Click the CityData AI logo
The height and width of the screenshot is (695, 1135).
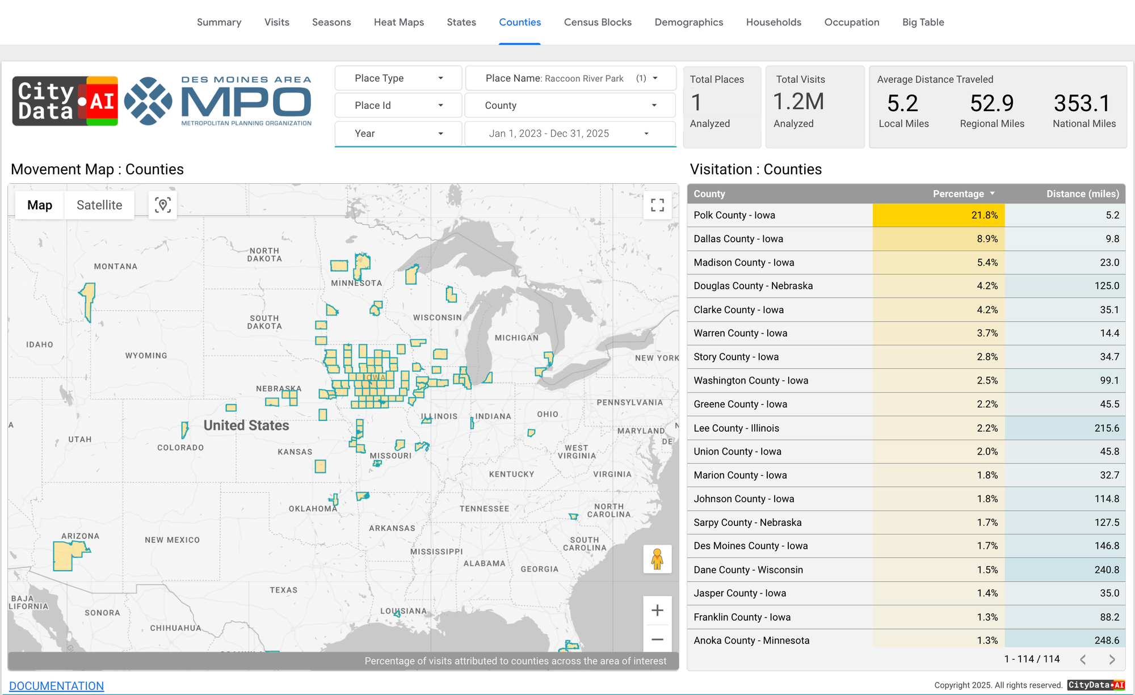(x=65, y=101)
